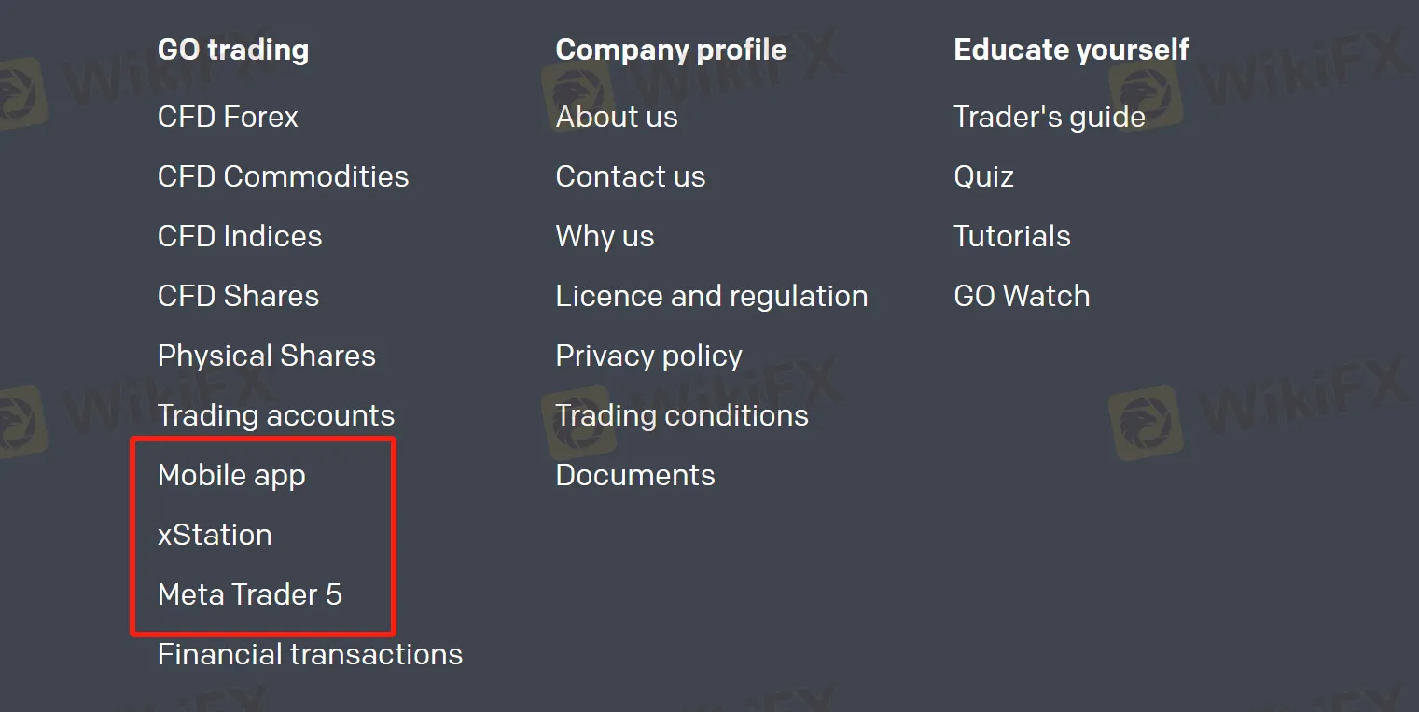The image size is (1419, 712).
Task: View Financial transactions information
Action: [310, 654]
